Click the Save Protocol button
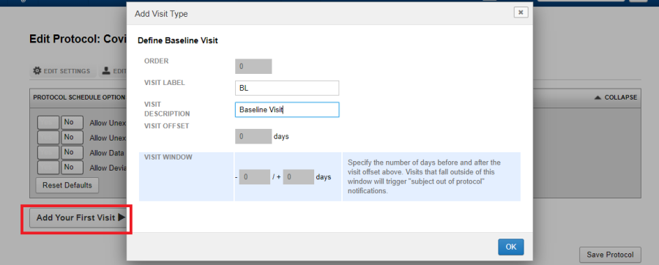This screenshot has width=659, height=265. click(610, 255)
